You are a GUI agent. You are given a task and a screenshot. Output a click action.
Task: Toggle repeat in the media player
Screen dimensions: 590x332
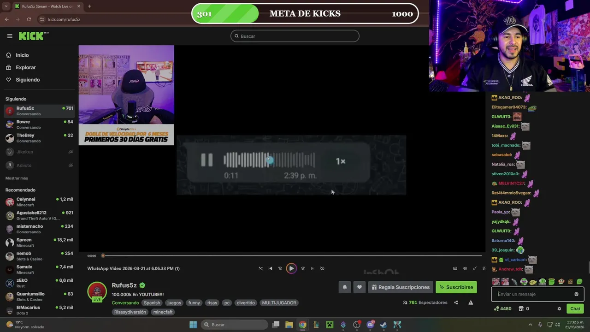point(322,268)
